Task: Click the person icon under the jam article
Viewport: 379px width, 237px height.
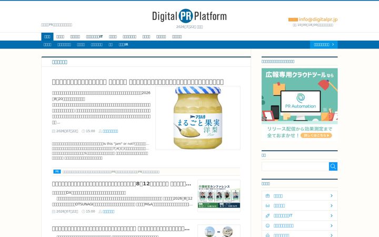Action: [100, 131]
